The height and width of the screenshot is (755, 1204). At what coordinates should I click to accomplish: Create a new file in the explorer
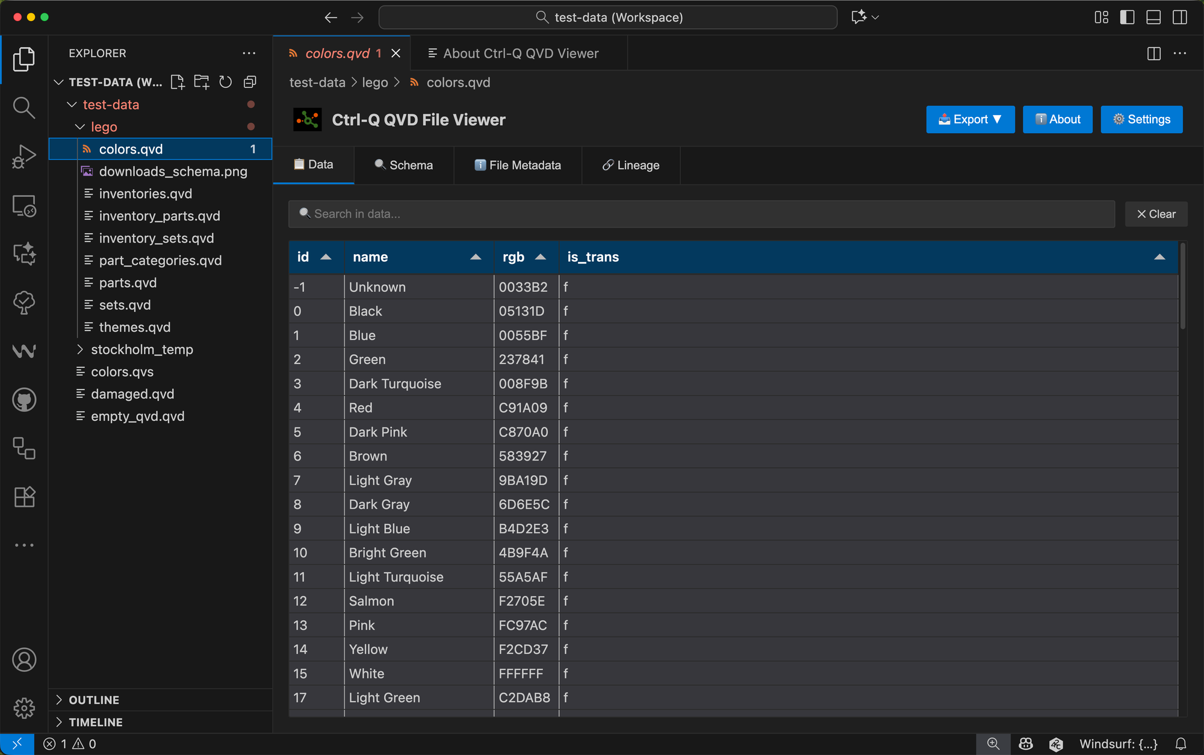pos(177,82)
